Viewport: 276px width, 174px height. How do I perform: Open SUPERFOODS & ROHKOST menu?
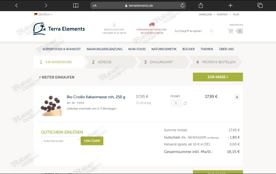tap(61, 49)
